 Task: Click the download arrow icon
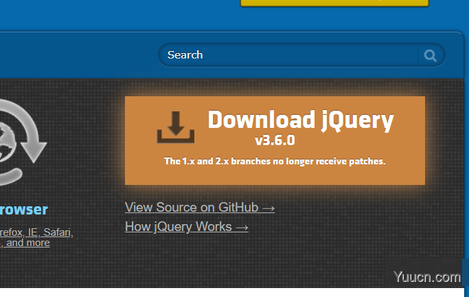click(x=176, y=127)
